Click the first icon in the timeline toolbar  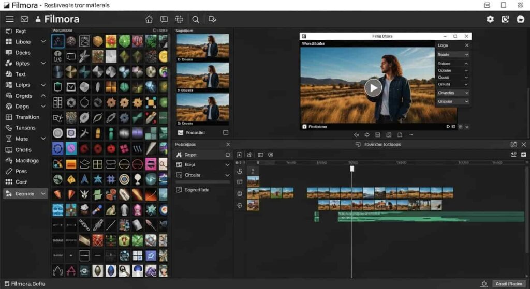(239, 155)
